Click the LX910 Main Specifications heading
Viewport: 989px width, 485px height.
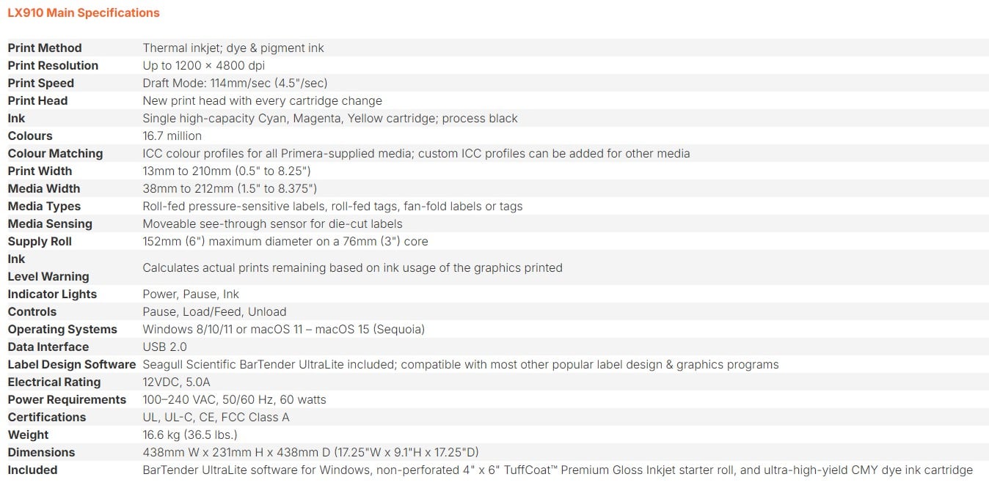click(84, 12)
